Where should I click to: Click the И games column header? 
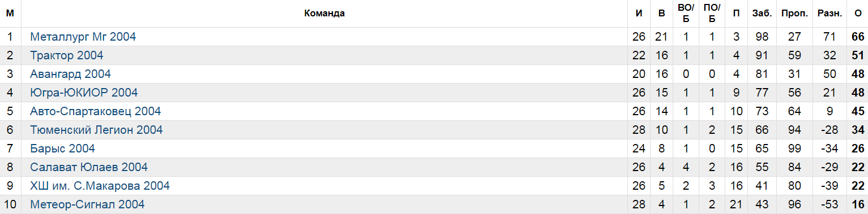(x=639, y=14)
